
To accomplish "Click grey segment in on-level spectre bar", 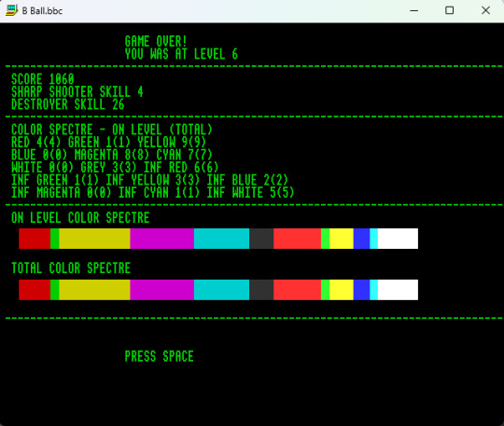I will tap(261, 239).
